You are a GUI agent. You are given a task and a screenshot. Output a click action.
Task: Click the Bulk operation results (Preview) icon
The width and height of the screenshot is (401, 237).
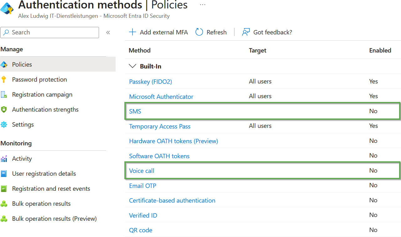4,219
